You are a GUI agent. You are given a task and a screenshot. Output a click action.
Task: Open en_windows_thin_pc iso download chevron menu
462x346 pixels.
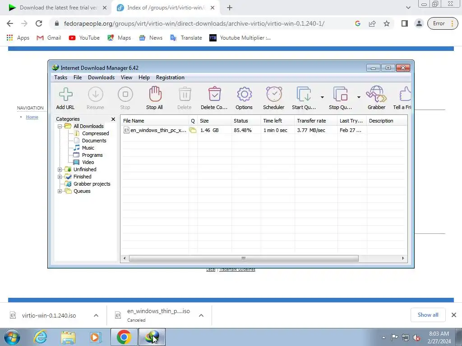(x=201, y=315)
